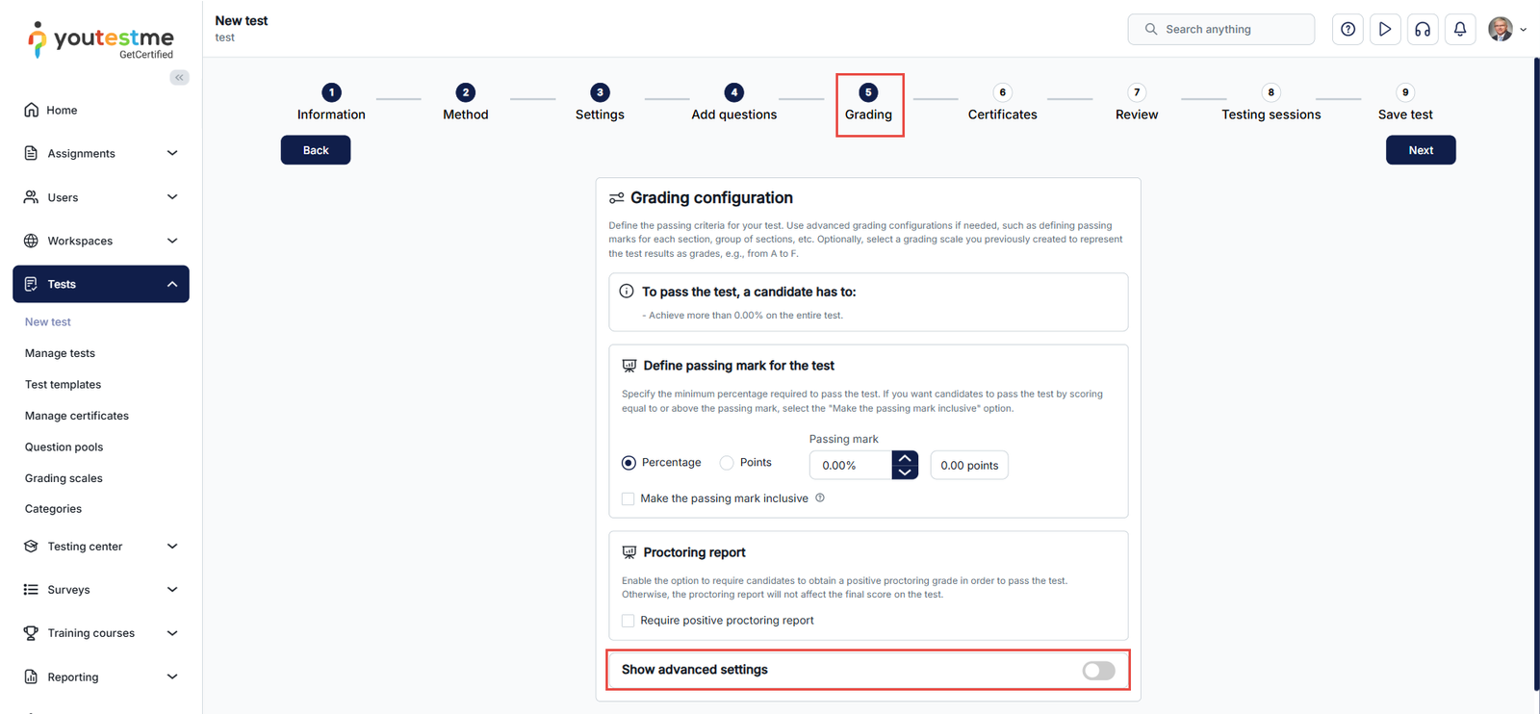
Task: Click the info icon beside inclusive passing mark
Action: [x=820, y=497]
